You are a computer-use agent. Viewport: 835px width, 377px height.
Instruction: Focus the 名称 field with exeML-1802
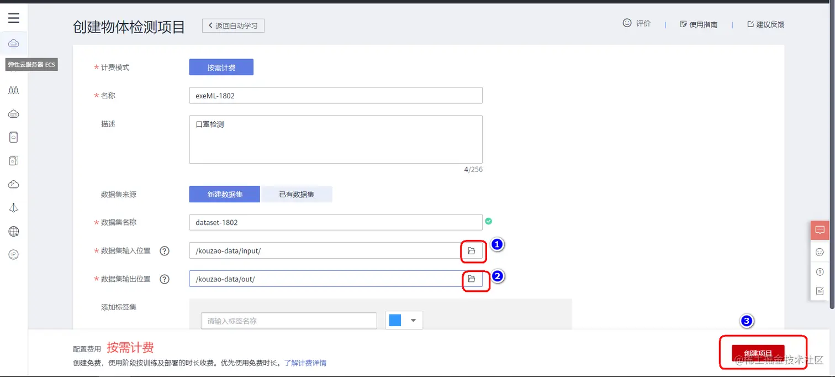(x=336, y=95)
